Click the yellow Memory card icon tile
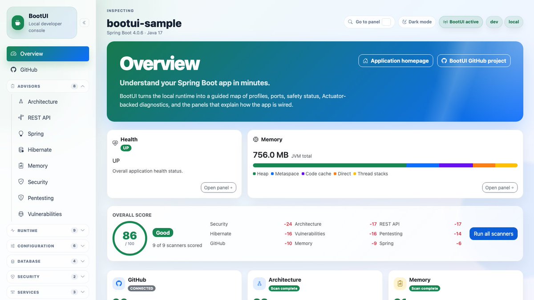 coord(400,284)
